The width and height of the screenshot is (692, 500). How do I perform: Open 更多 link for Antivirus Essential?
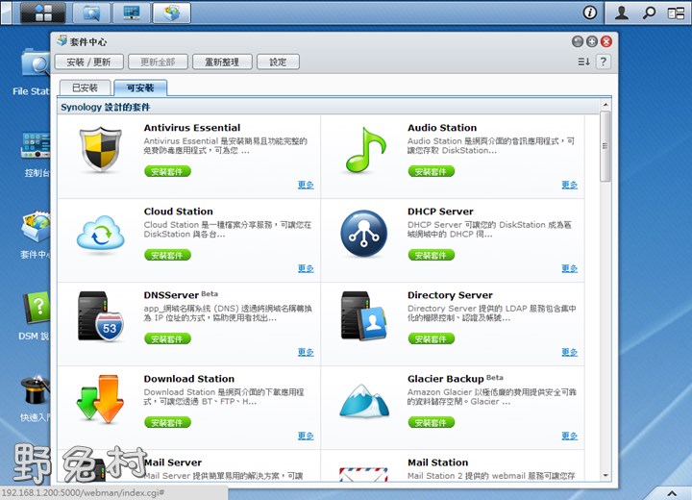306,185
